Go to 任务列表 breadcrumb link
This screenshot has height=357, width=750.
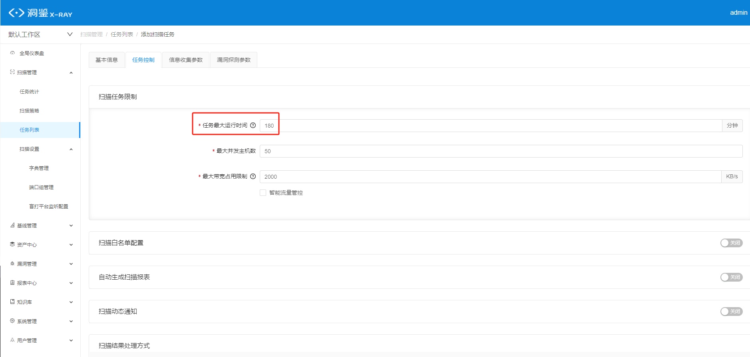pyautogui.click(x=122, y=34)
